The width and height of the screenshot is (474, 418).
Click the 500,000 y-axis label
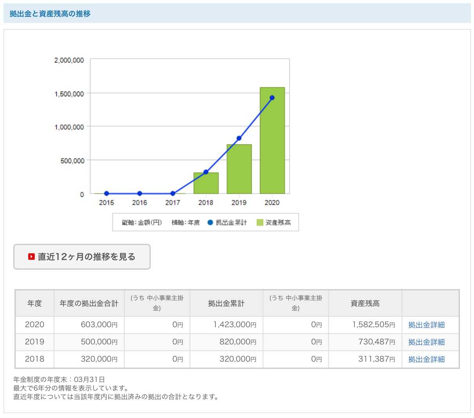pyautogui.click(x=72, y=161)
